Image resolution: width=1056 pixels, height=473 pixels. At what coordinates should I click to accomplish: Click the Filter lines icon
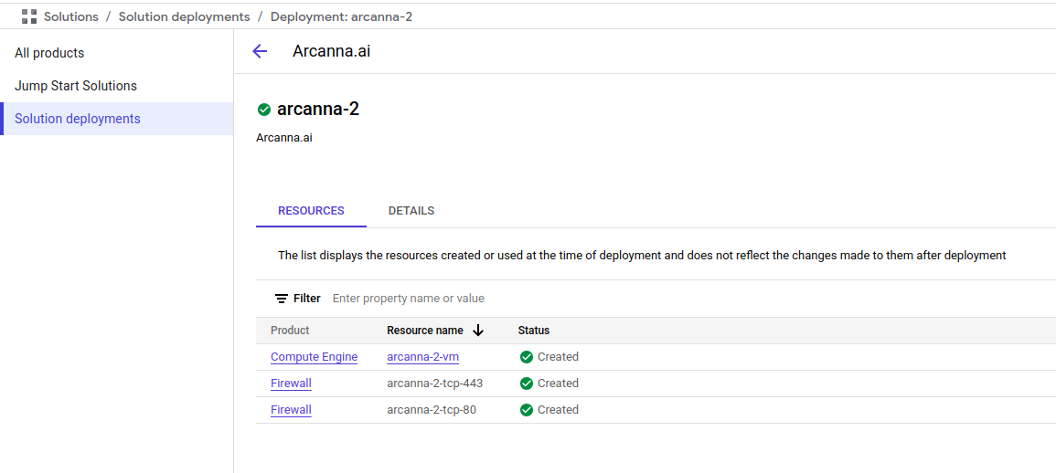[282, 299]
